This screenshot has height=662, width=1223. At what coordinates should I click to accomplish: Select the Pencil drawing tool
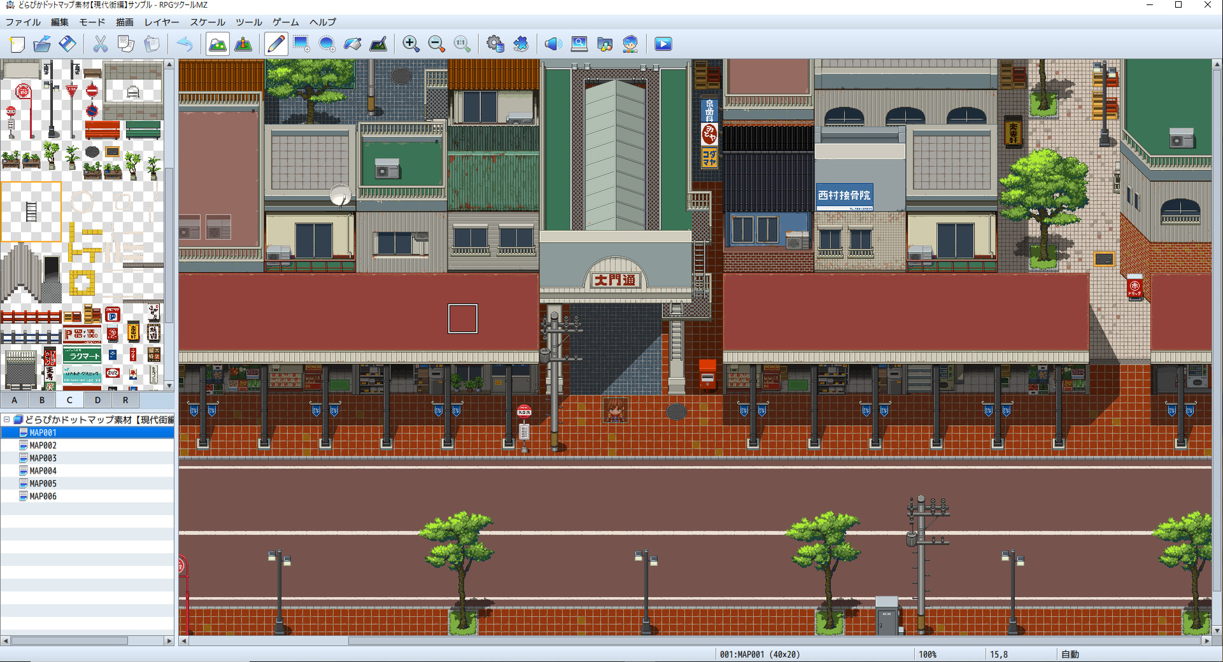click(x=275, y=44)
